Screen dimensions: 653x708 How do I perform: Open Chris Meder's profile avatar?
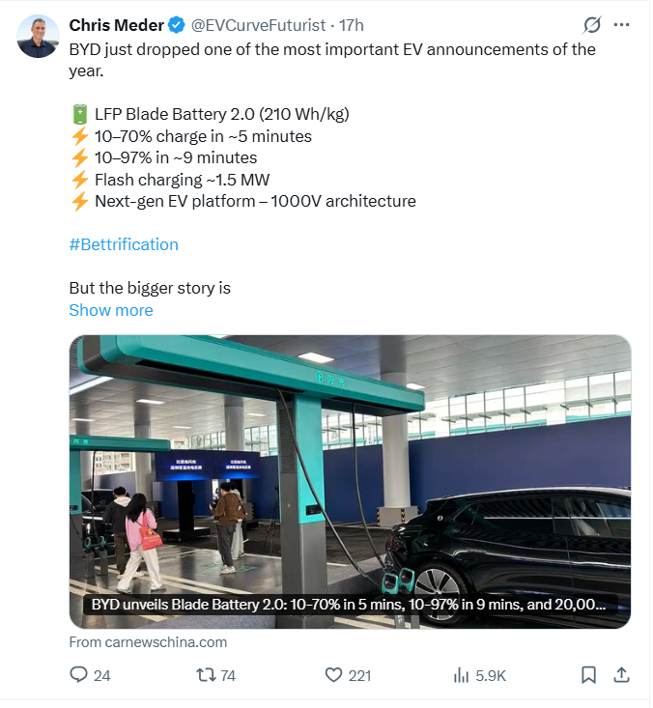pos(39,36)
